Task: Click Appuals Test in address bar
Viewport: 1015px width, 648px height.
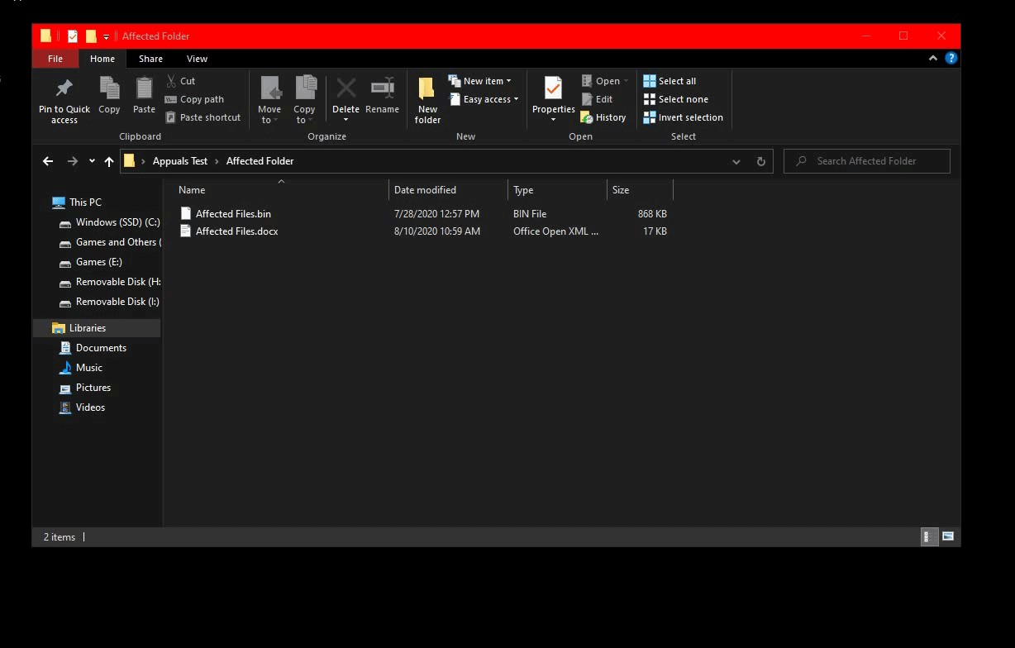Action: click(x=180, y=161)
